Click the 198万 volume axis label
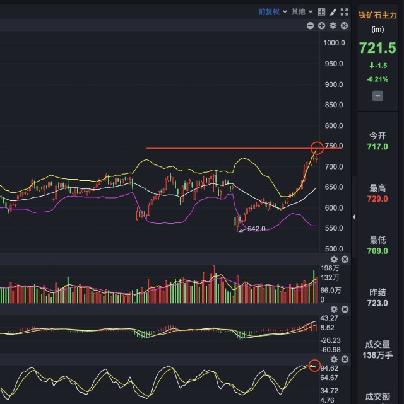 (x=330, y=268)
